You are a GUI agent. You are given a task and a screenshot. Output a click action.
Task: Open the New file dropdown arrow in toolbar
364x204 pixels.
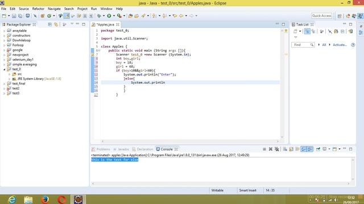pos(9,16)
